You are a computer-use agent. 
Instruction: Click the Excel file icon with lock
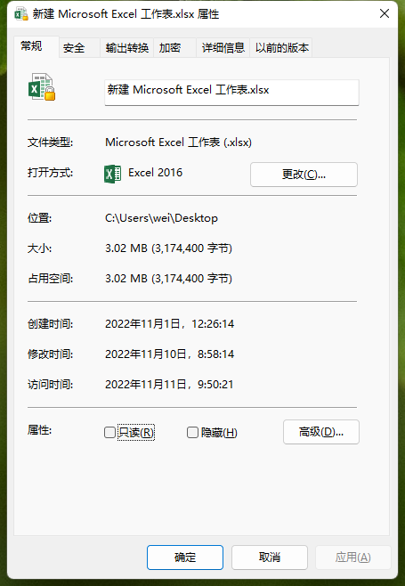click(42, 86)
